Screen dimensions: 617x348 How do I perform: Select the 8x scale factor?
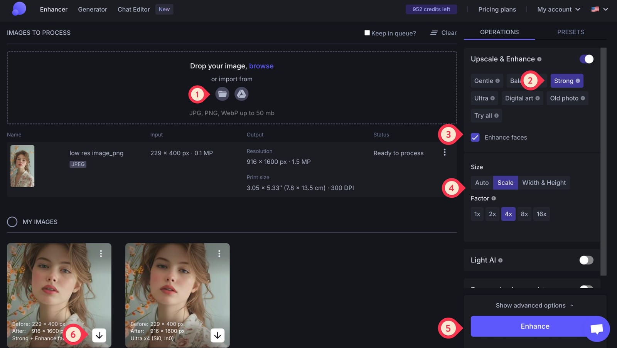click(x=524, y=214)
